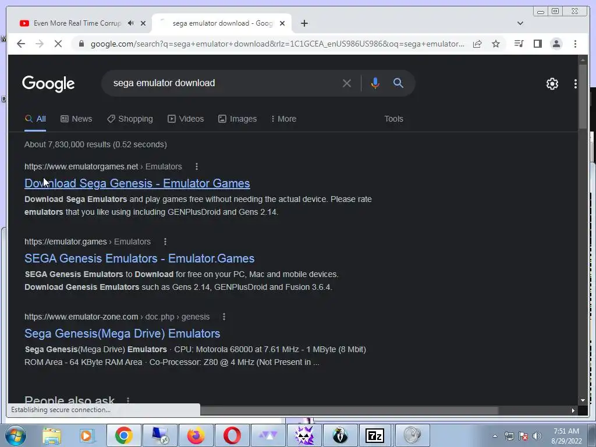The width and height of the screenshot is (596, 447).
Task: Switch to News results
Action: tap(76, 119)
